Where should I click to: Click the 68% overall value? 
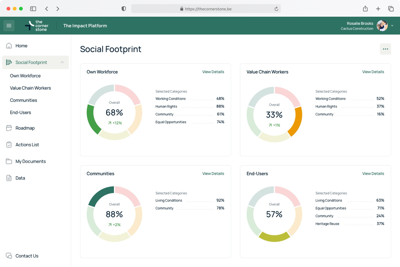point(114,112)
